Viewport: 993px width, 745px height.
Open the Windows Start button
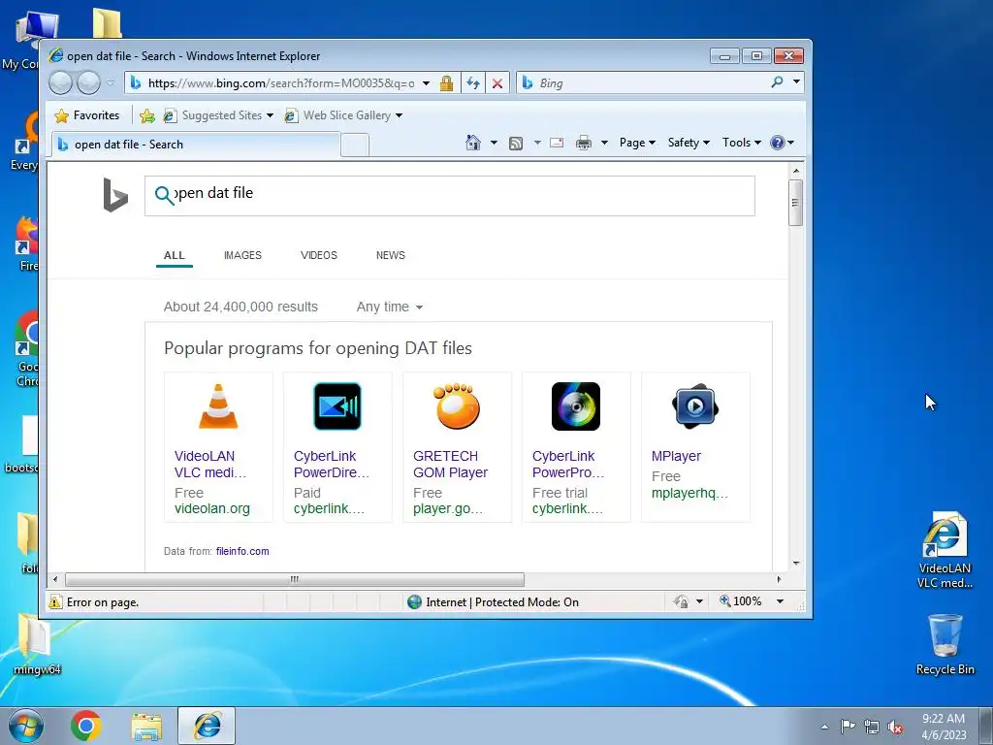tap(26, 726)
